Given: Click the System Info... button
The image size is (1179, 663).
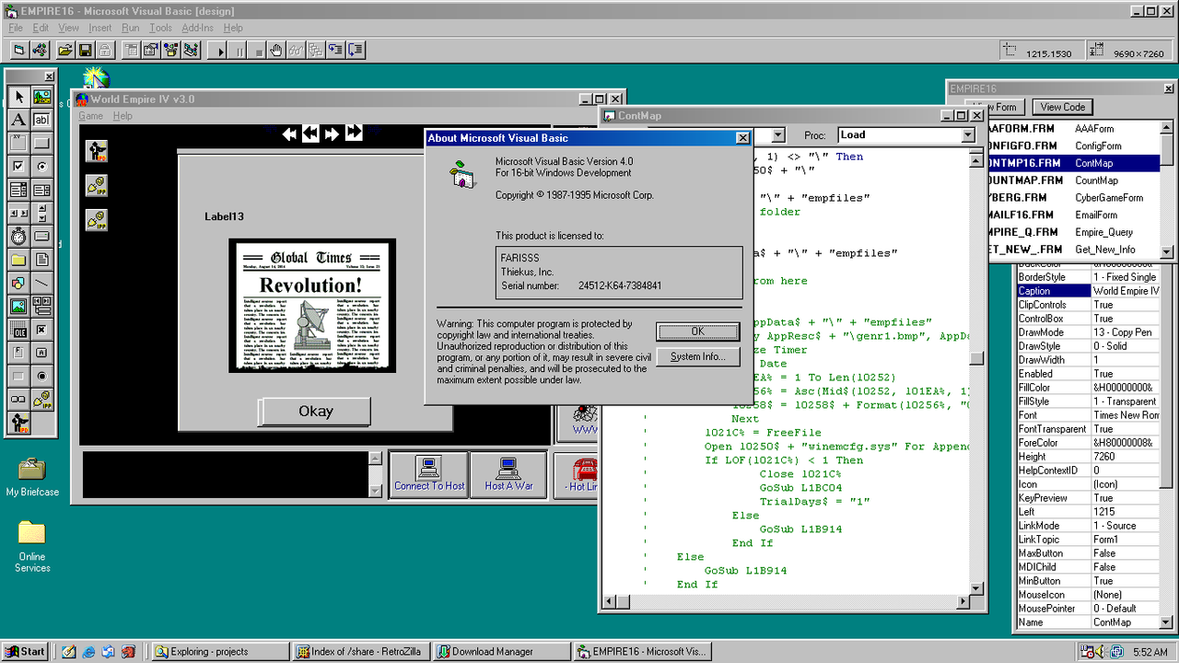Looking at the screenshot, I should click(x=697, y=356).
